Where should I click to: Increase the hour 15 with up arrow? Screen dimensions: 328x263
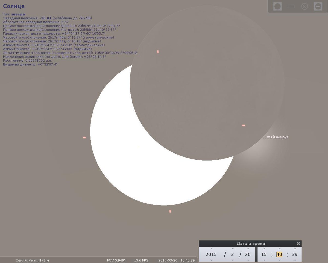(264, 249)
